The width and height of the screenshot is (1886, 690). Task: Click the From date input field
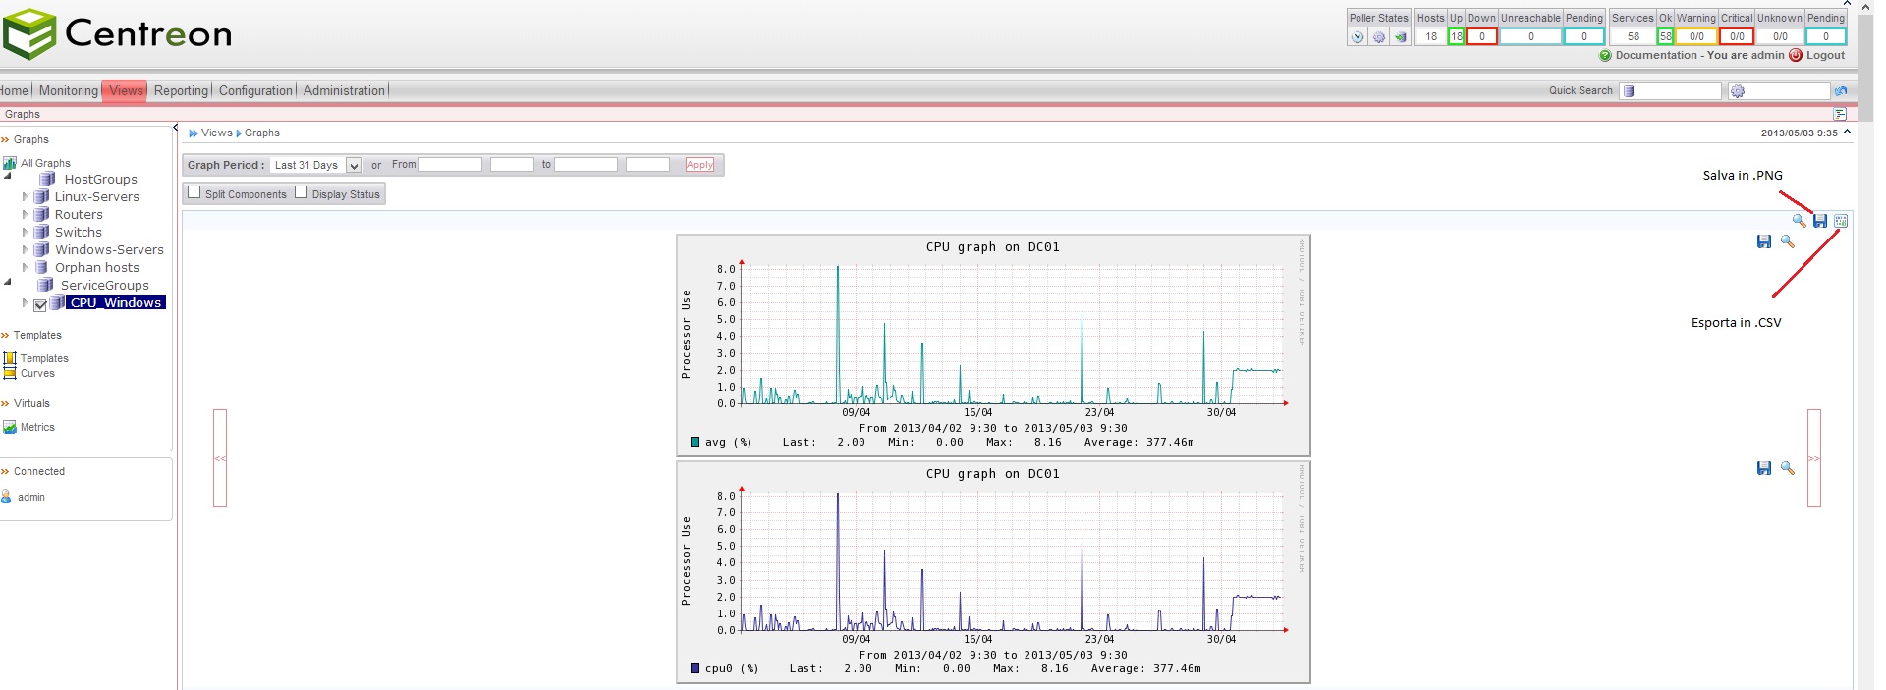pos(451,165)
